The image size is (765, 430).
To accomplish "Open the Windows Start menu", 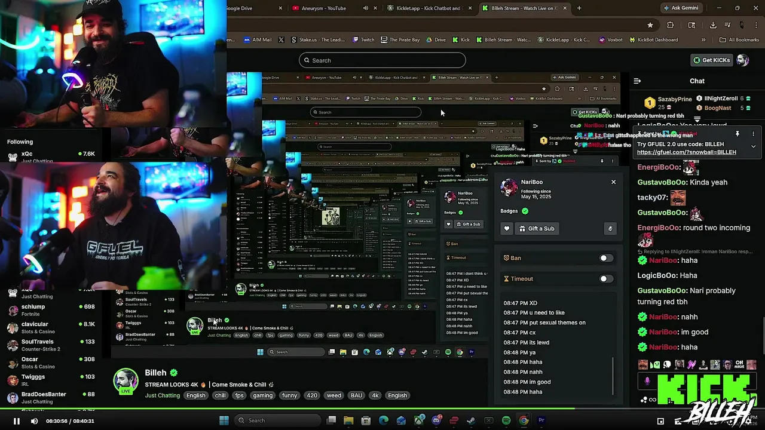I will [224, 420].
